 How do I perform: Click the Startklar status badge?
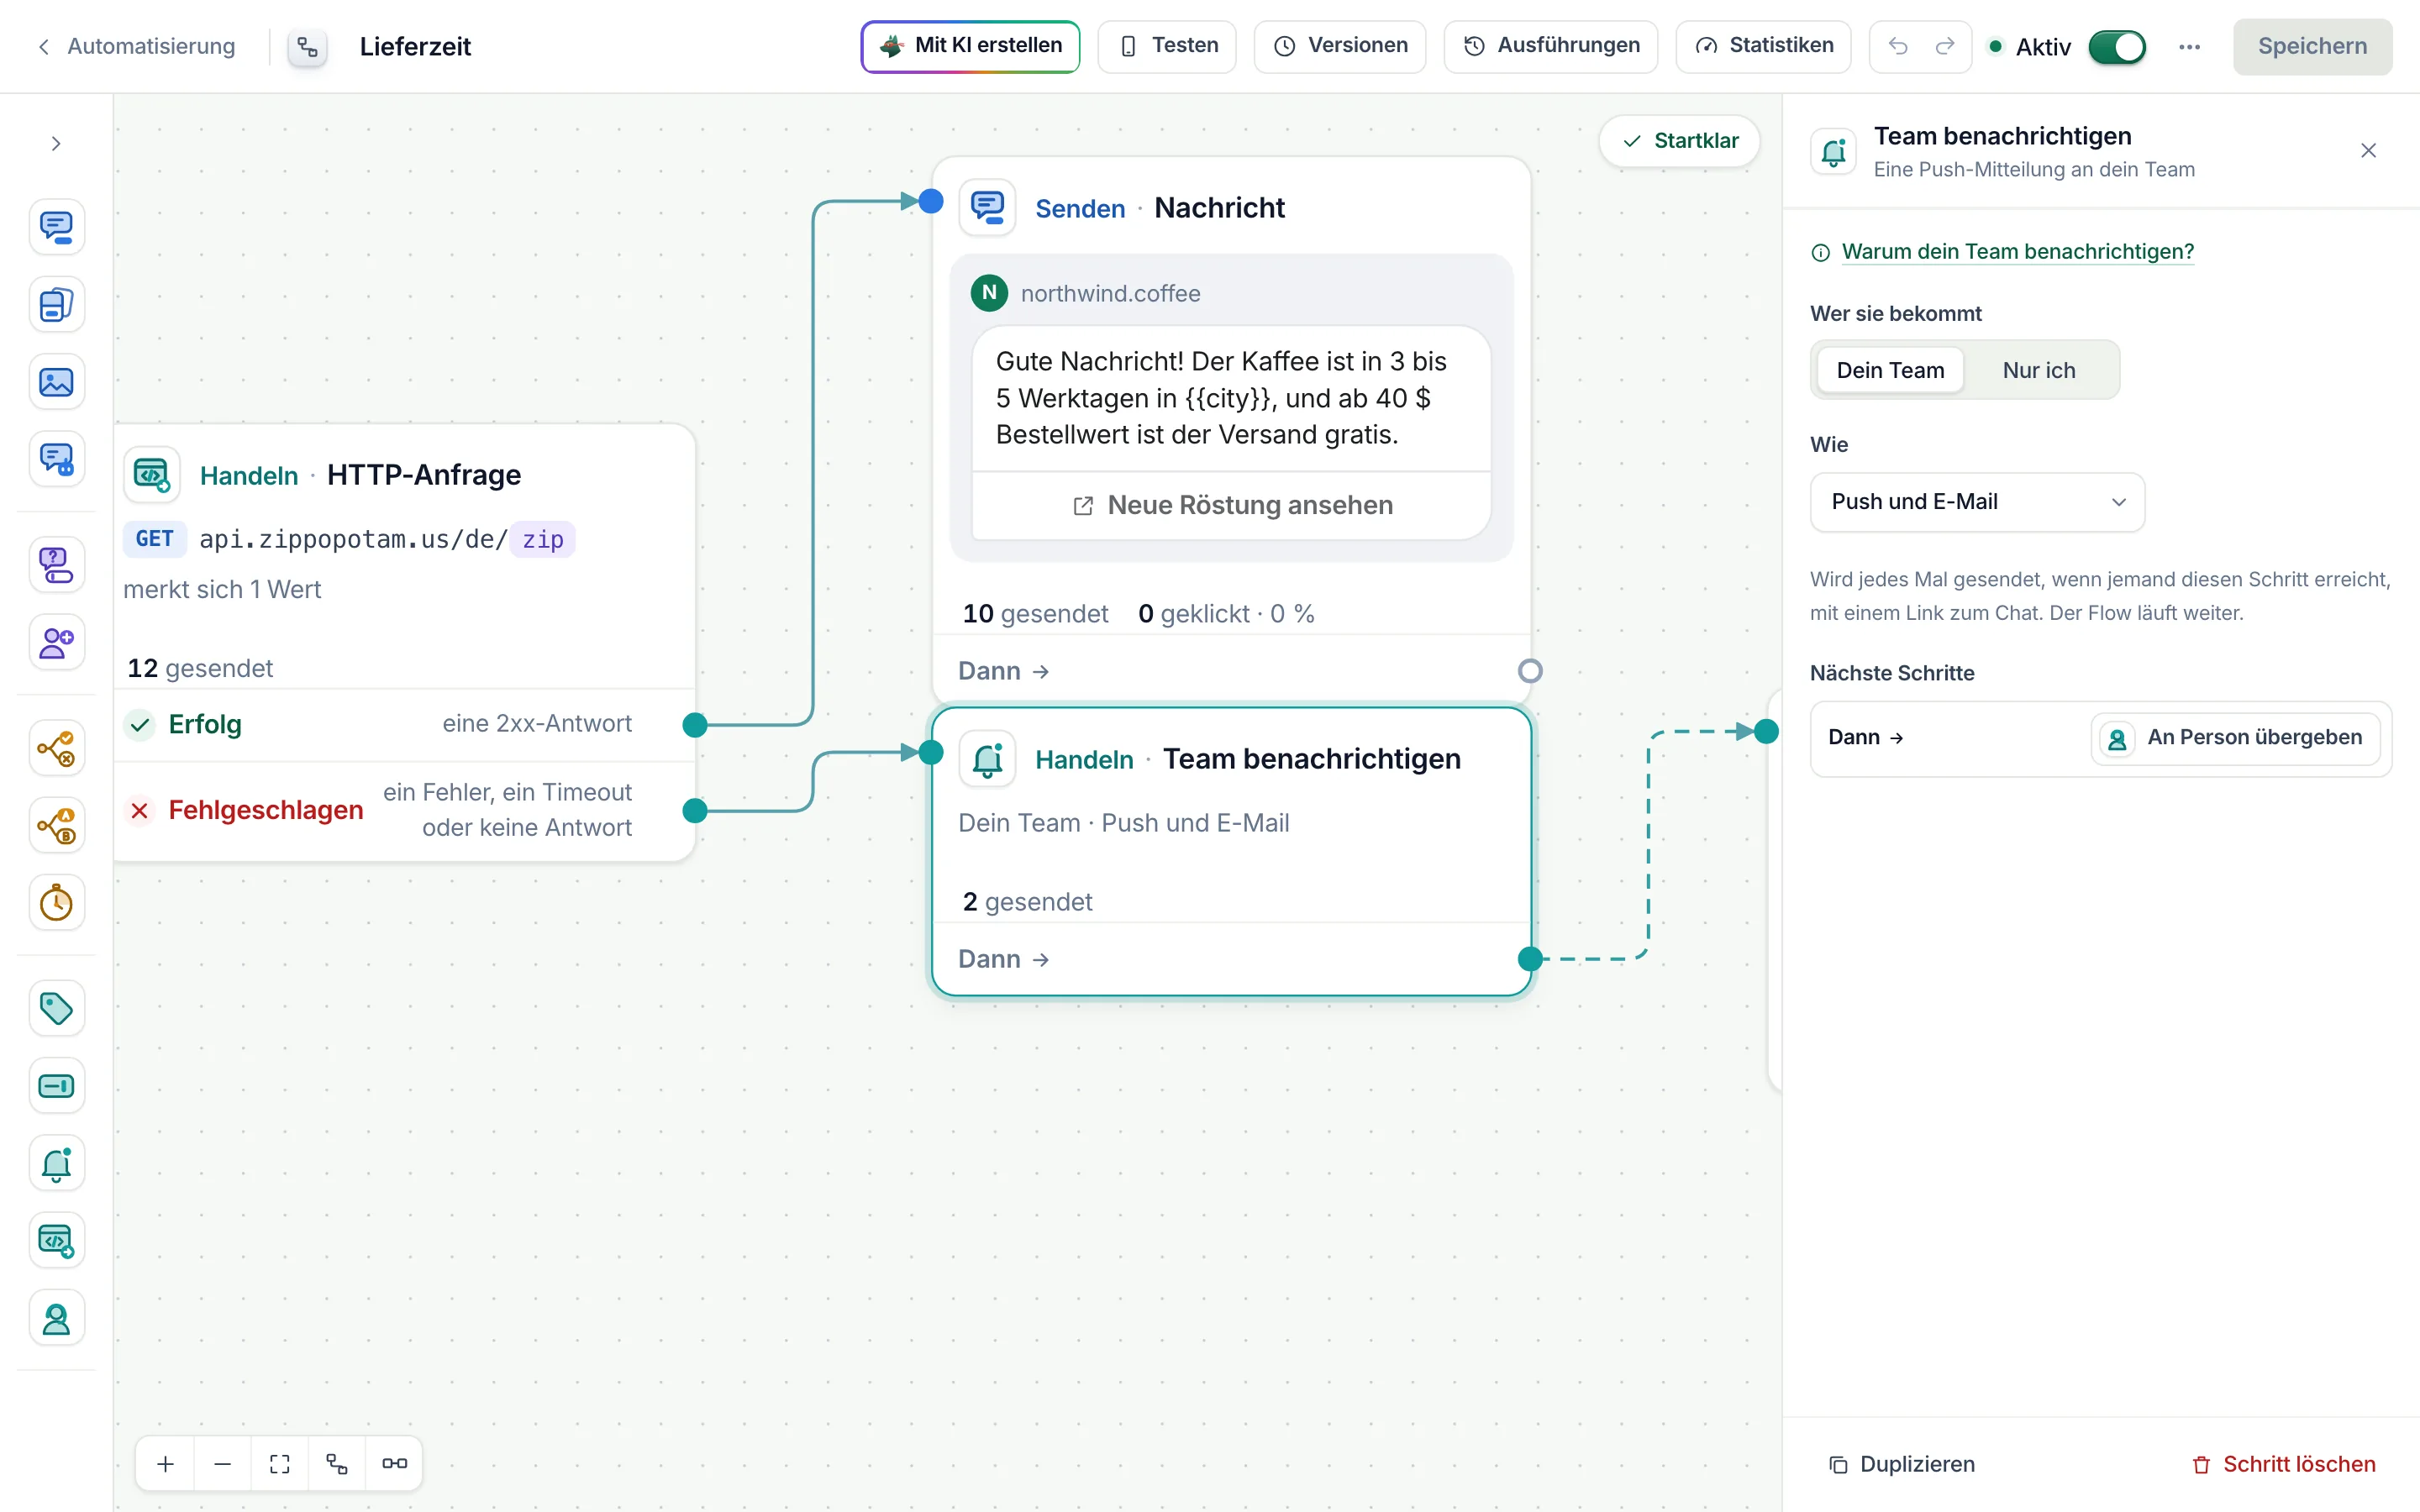point(1679,141)
